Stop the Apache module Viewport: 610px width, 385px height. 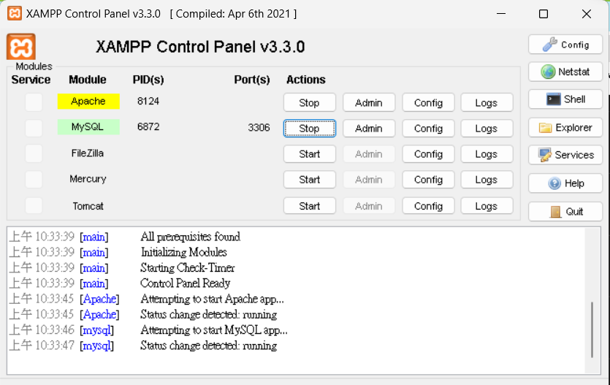point(309,103)
